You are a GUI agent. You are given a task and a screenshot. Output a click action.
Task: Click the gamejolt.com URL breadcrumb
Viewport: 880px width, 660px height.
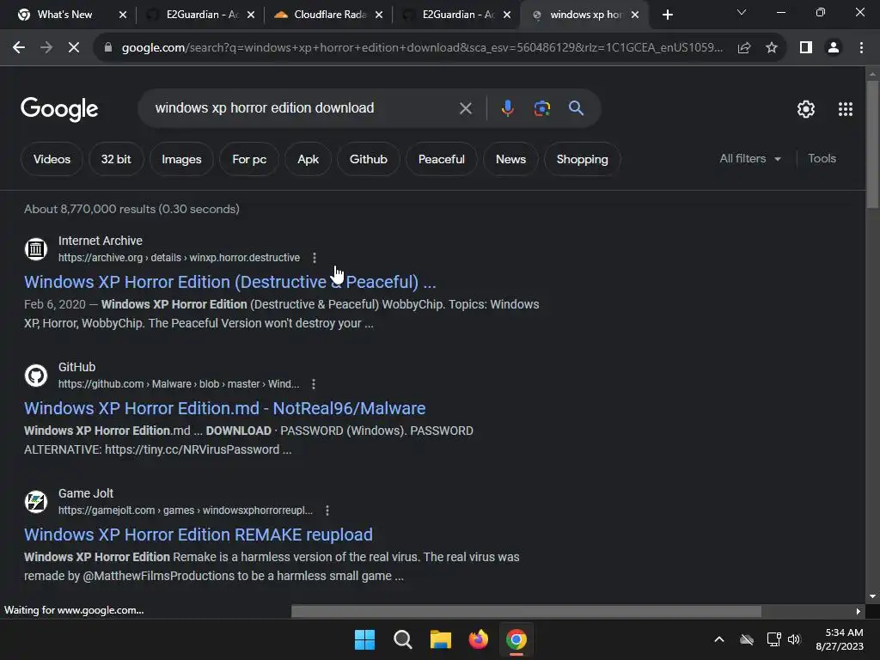pyautogui.click(x=186, y=510)
